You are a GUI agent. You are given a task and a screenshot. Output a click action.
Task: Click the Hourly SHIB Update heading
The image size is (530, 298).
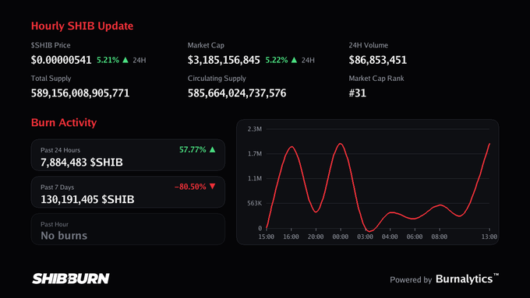point(82,26)
